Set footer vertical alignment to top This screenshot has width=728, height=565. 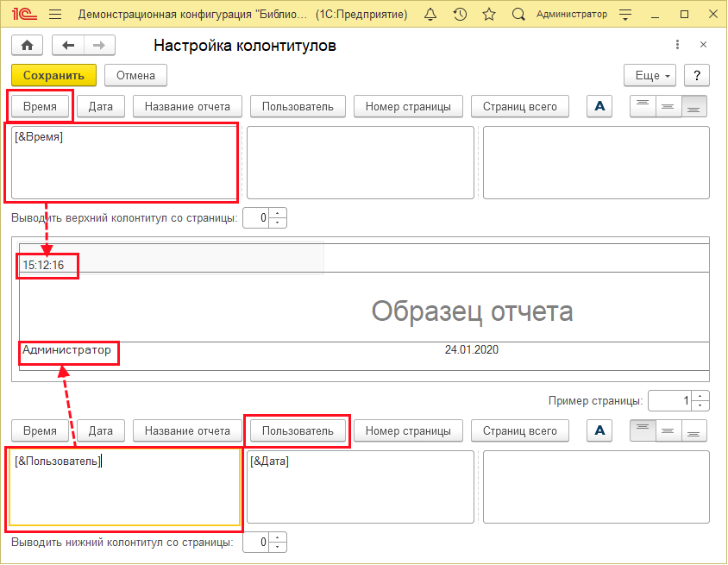[x=643, y=430]
